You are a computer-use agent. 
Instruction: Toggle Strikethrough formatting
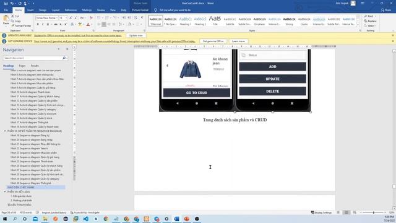coord(56,24)
